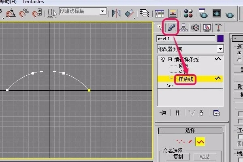Switch to the Display panel tab

207,28
